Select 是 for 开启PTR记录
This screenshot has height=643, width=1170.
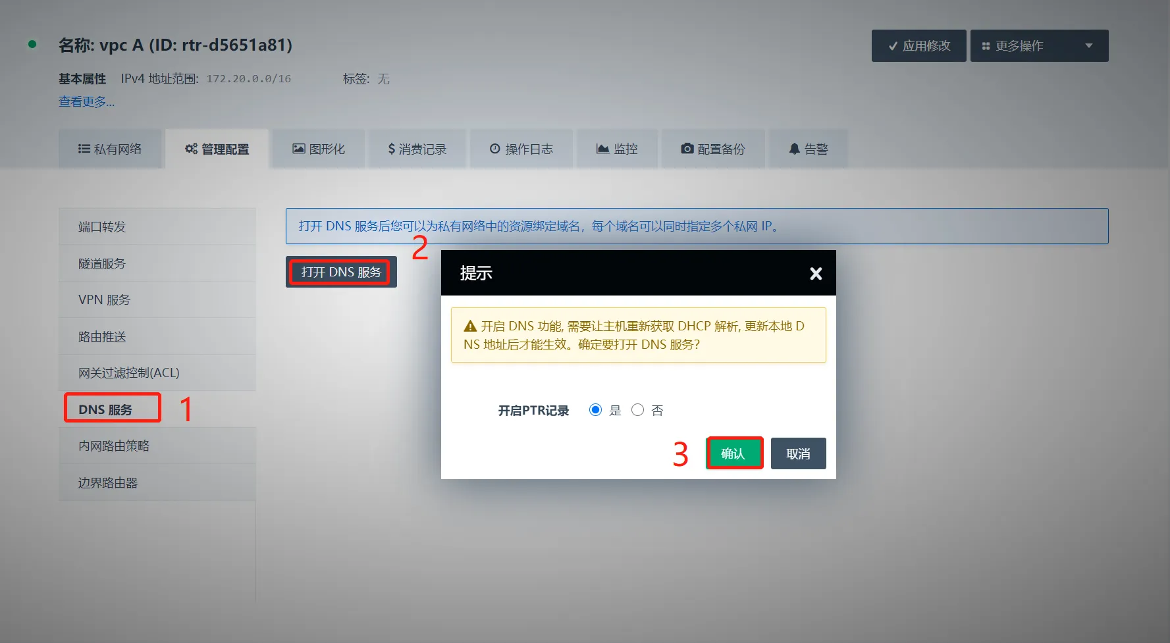[x=596, y=410]
